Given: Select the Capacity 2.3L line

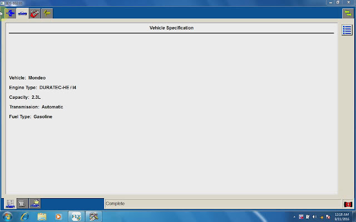Looking at the screenshot, I should coord(24,97).
